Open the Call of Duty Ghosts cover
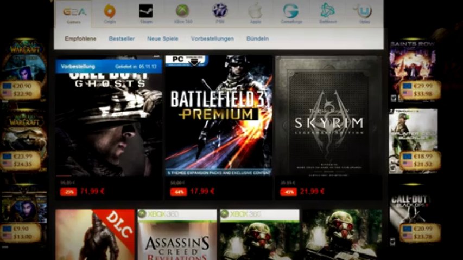Image resolution: width=463 pixels, height=260 pixels. pyautogui.click(x=109, y=116)
